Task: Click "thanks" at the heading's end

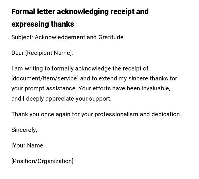Action: pyautogui.click(x=62, y=24)
